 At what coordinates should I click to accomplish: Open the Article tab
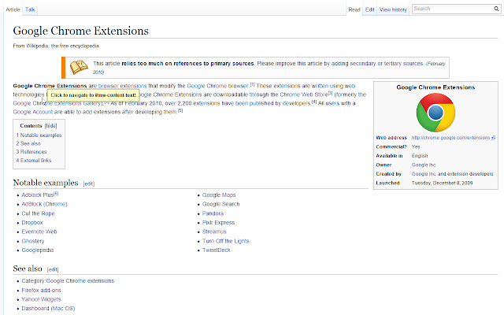coord(13,9)
